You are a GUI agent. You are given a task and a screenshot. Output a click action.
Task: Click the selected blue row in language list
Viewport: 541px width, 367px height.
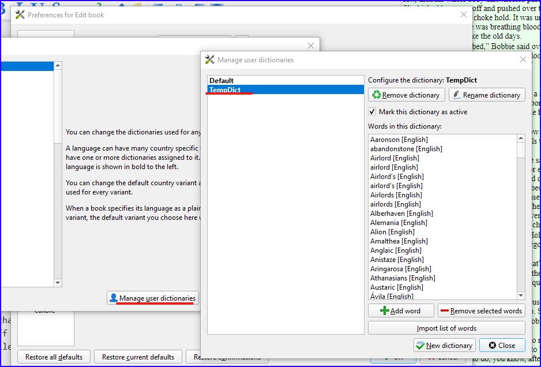(27, 66)
